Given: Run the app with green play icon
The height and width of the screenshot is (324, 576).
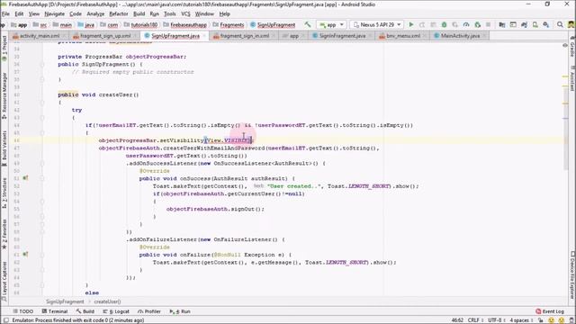Looking at the screenshot, I should (x=411, y=24).
